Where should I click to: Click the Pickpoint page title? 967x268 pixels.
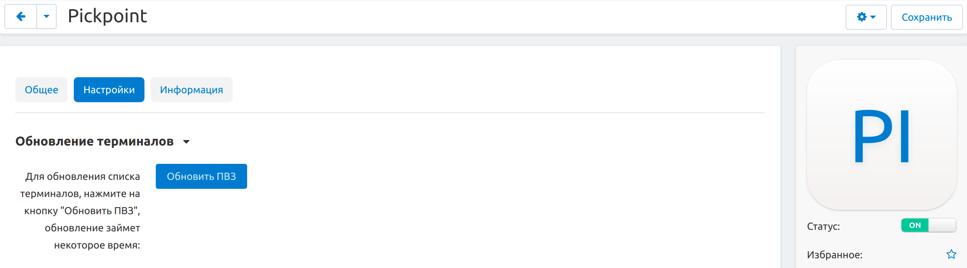tap(107, 16)
